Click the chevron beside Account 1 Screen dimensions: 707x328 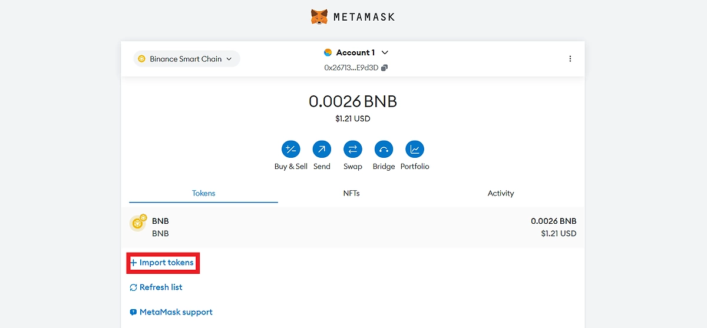pos(385,52)
